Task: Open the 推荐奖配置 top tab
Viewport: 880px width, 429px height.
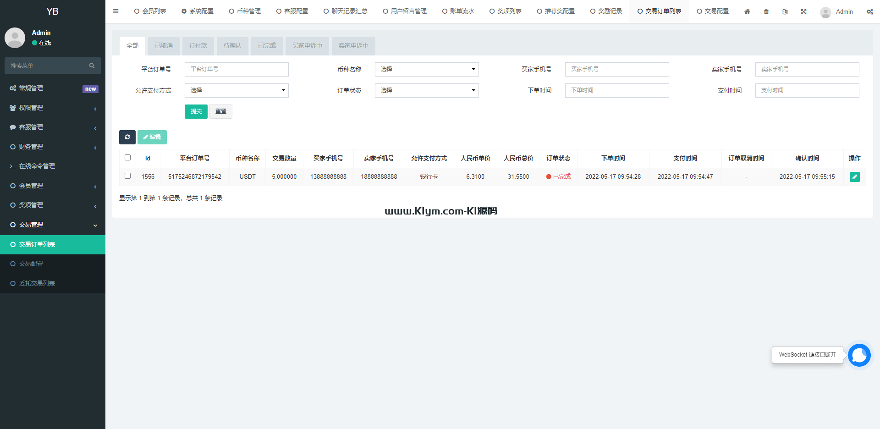Action: tap(556, 11)
